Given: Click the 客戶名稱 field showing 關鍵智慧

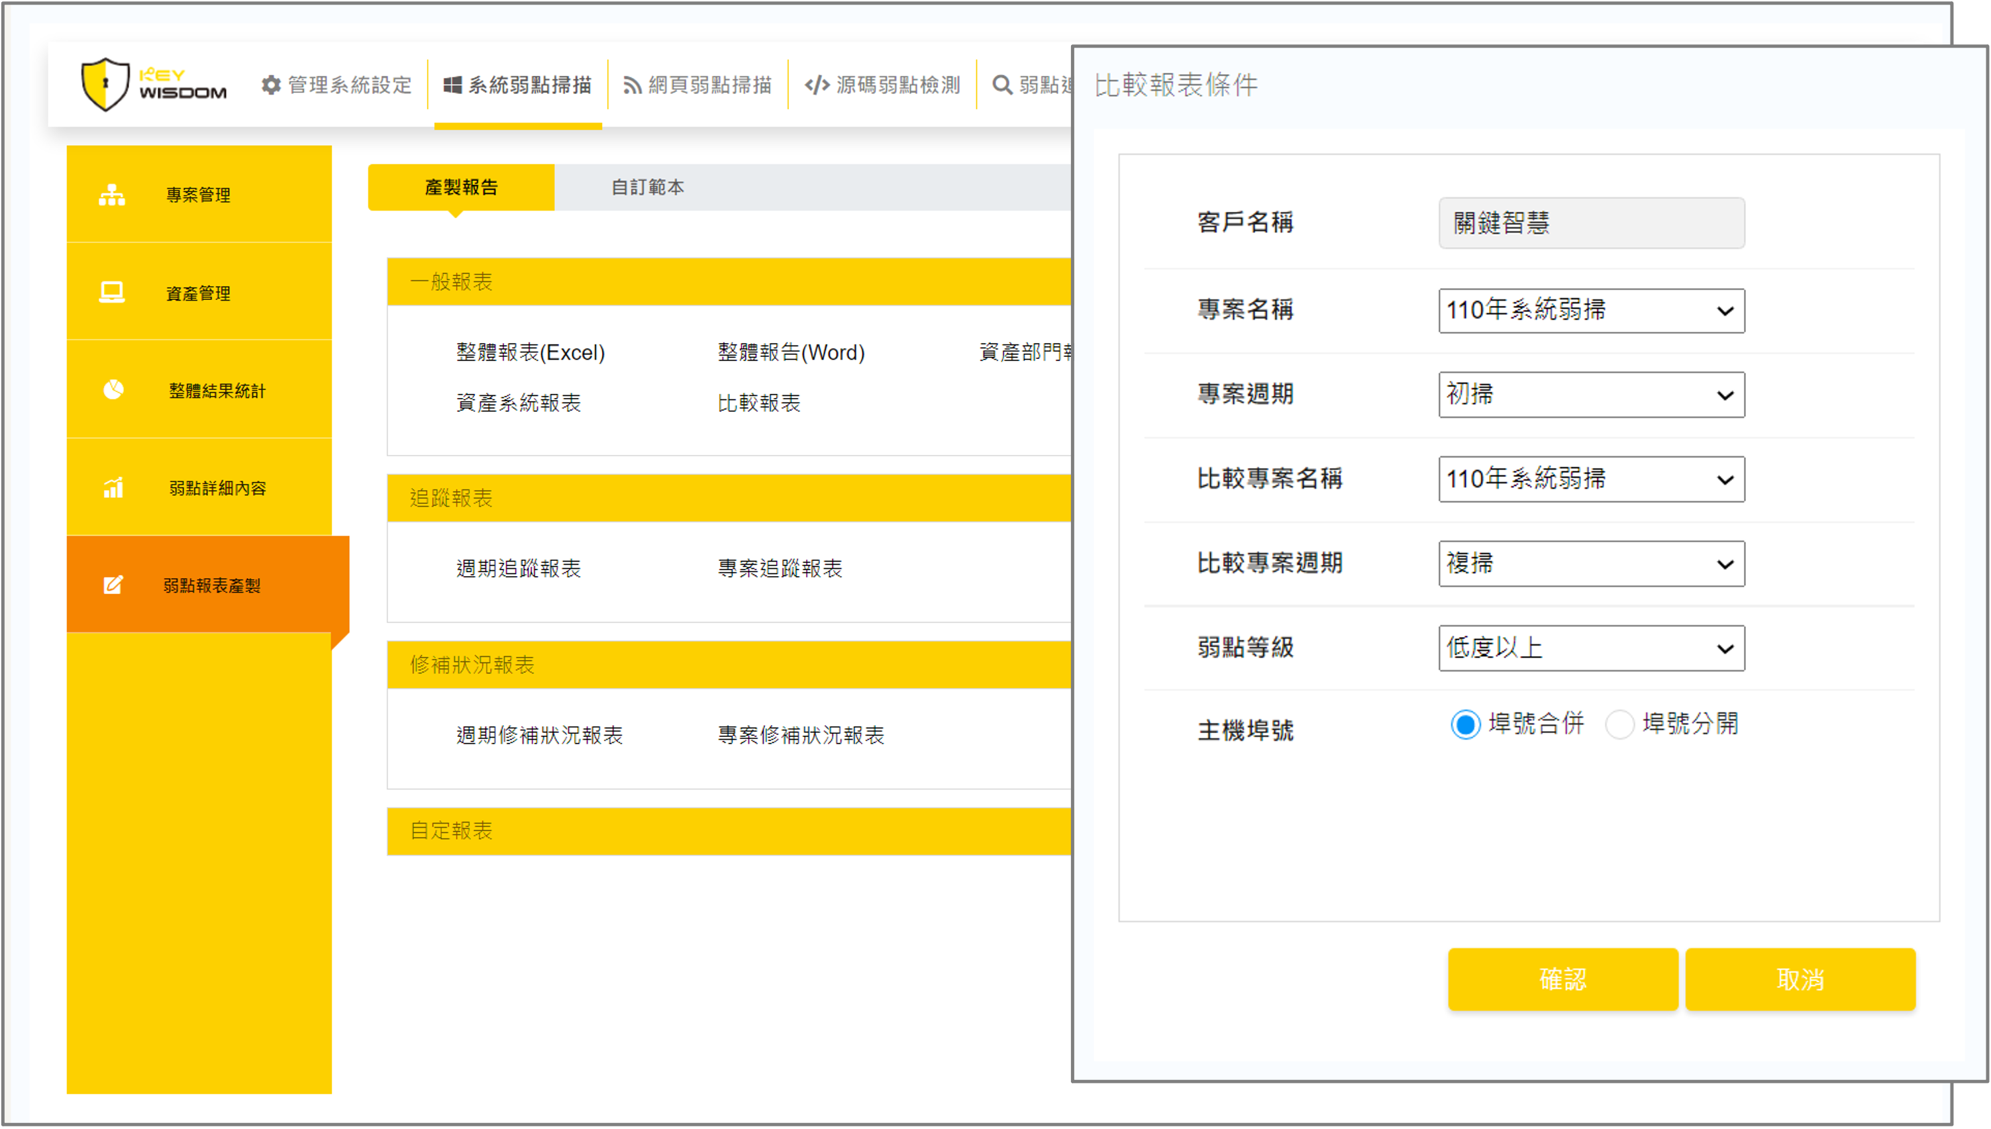Looking at the screenshot, I should [x=1591, y=223].
